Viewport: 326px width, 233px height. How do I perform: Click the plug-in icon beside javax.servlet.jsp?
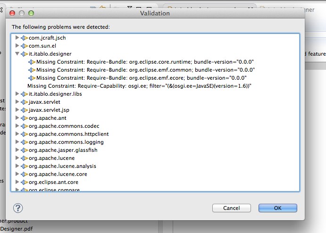(x=25, y=110)
